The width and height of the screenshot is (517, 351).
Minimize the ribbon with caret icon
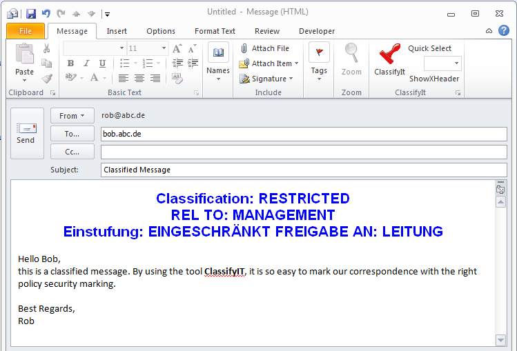pos(489,31)
